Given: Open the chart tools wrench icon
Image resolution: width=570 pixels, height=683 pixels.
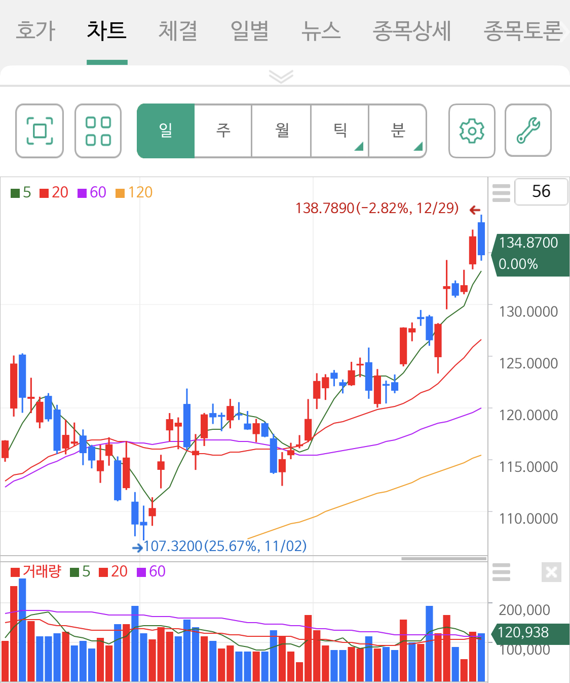Looking at the screenshot, I should 528,131.
